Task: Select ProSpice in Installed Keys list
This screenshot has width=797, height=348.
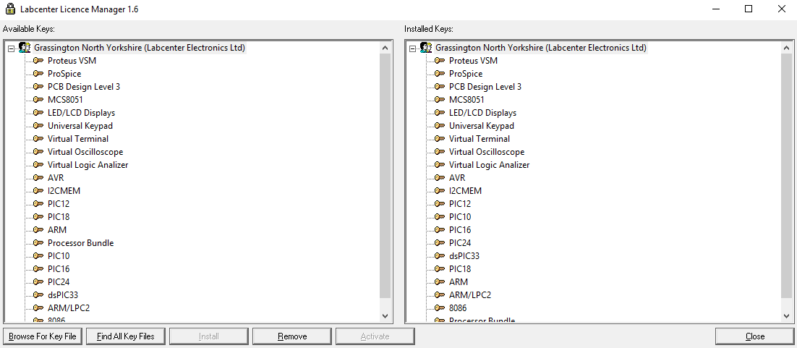Action: point(466,74)
